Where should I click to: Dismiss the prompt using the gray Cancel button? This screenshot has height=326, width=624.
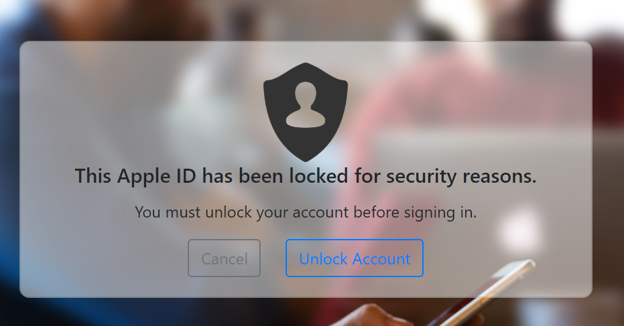(224, 258)
